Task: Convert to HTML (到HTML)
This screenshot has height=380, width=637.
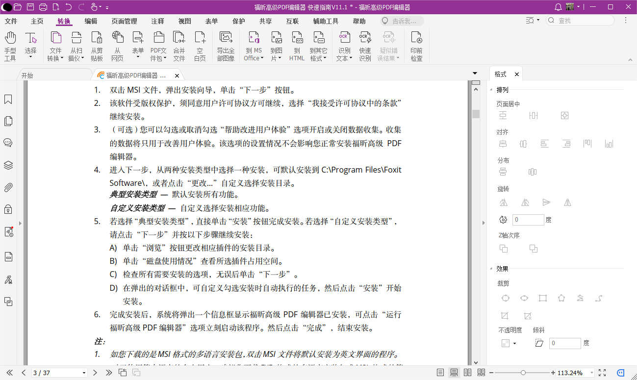Action: point(297,47)
